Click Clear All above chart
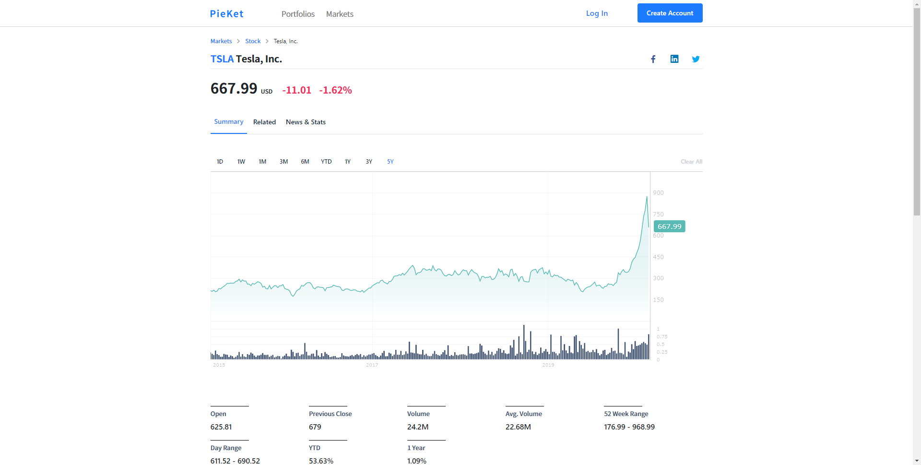 [x=691, y=162]
